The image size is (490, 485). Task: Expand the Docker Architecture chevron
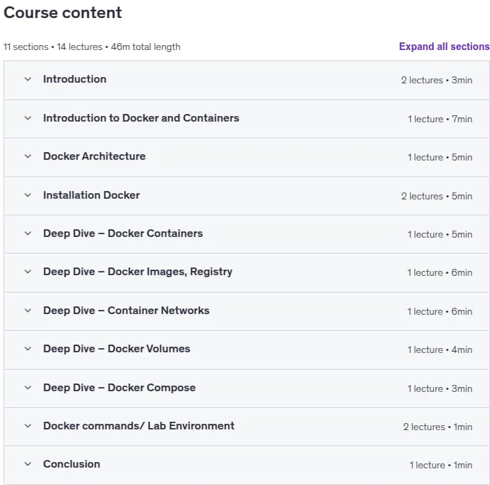coord(28,156)
